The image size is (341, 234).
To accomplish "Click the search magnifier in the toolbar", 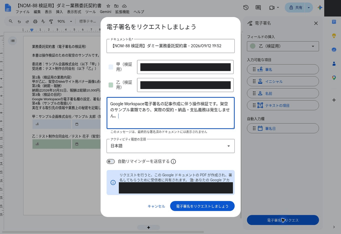I will [11, 21].
